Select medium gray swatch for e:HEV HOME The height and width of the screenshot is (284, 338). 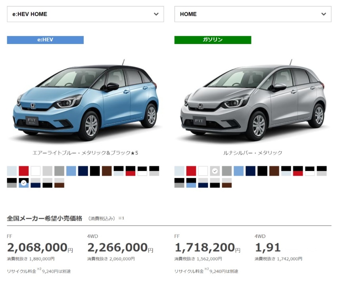(59, 171)
